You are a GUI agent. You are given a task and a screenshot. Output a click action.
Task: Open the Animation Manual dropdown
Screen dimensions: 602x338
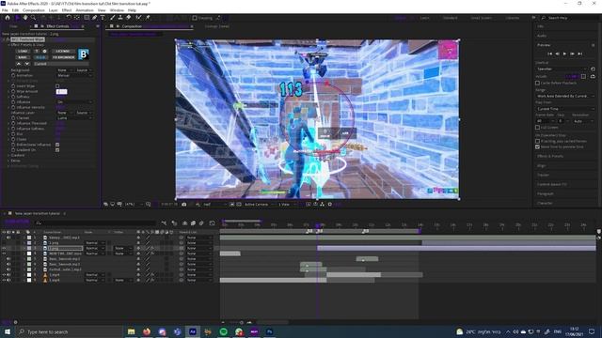(74, 75)
